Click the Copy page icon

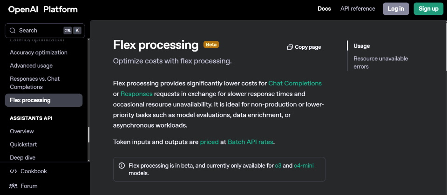[290, 47]
